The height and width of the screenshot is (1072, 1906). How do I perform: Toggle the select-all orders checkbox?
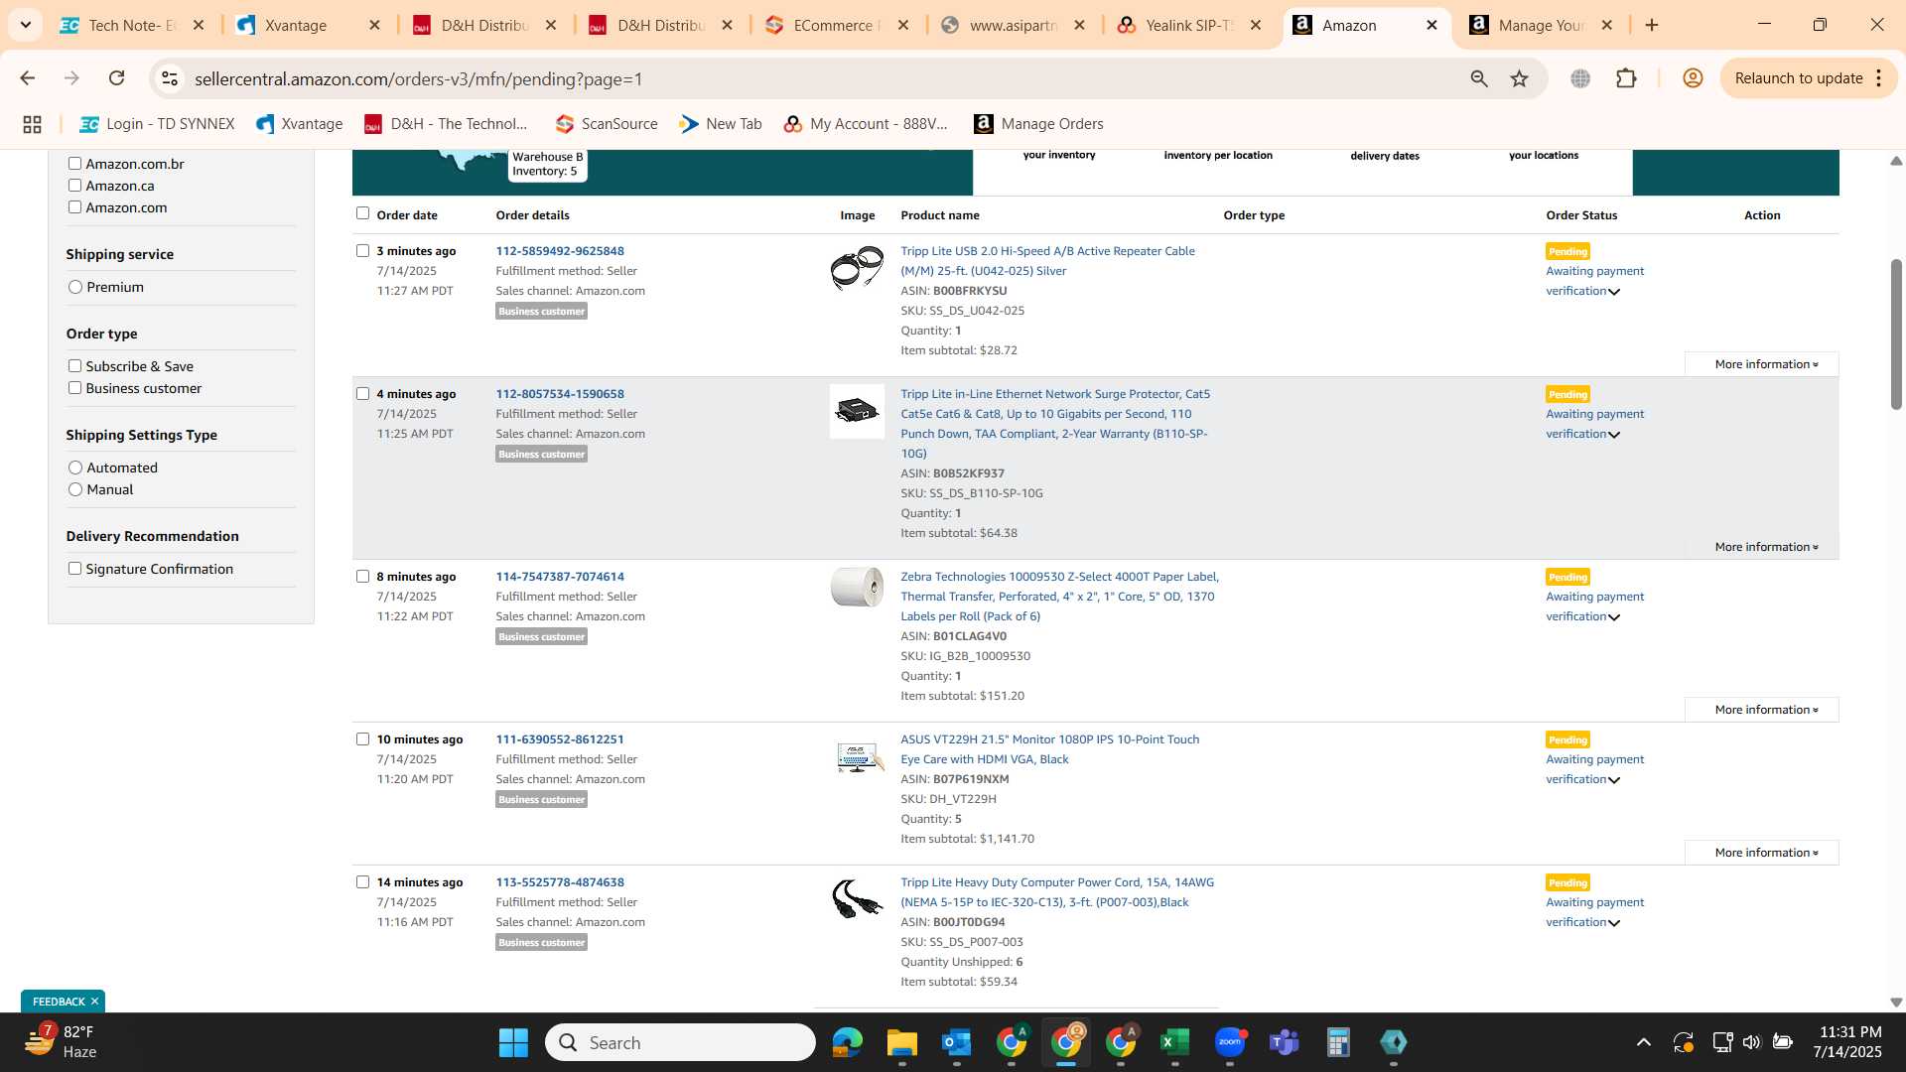coord(362,213)
